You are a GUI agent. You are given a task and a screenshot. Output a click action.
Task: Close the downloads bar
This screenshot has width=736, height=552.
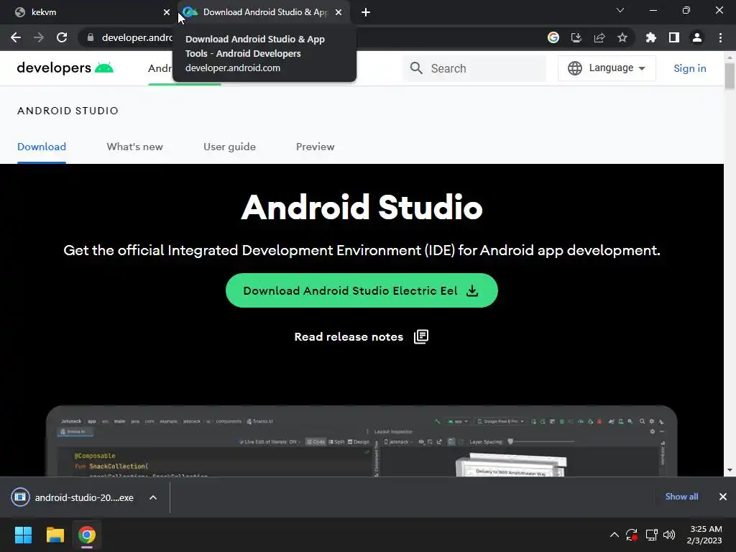(723, 497)
